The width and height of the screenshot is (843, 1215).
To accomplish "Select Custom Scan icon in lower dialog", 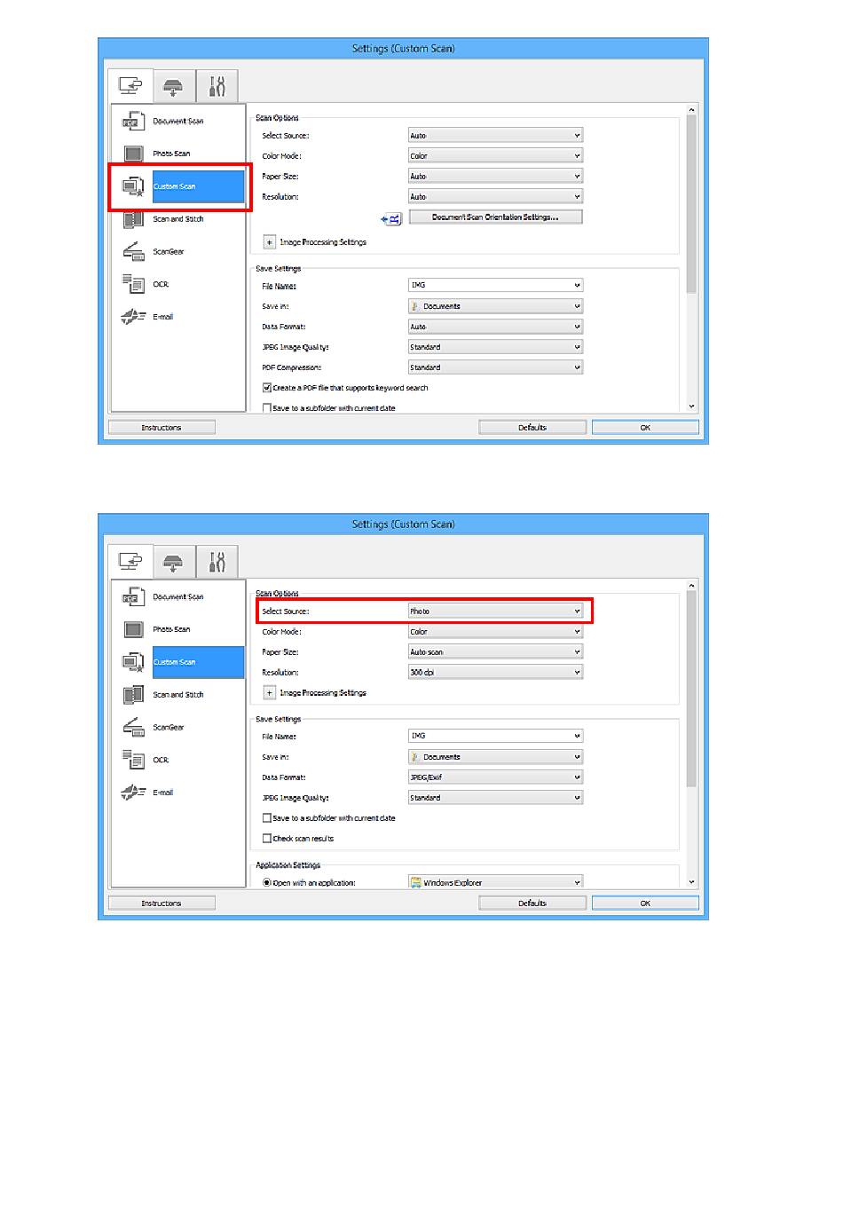I will tap(133, 662).
